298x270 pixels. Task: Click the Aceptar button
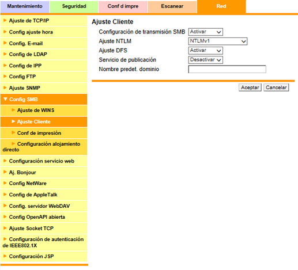pyautogui.click(x=250, y=88)
